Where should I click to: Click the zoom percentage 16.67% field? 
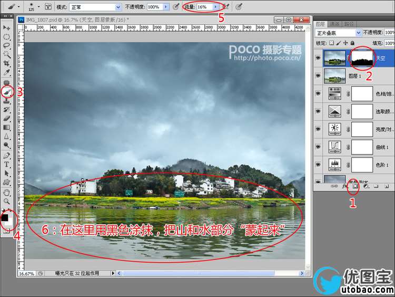click(27, 273)
